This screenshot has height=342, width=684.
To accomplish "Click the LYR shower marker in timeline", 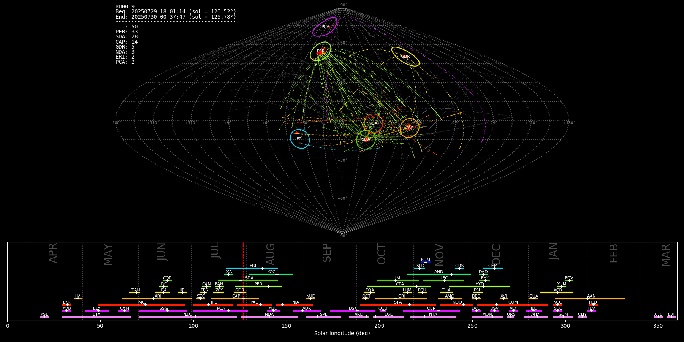I will pos(67,305).
